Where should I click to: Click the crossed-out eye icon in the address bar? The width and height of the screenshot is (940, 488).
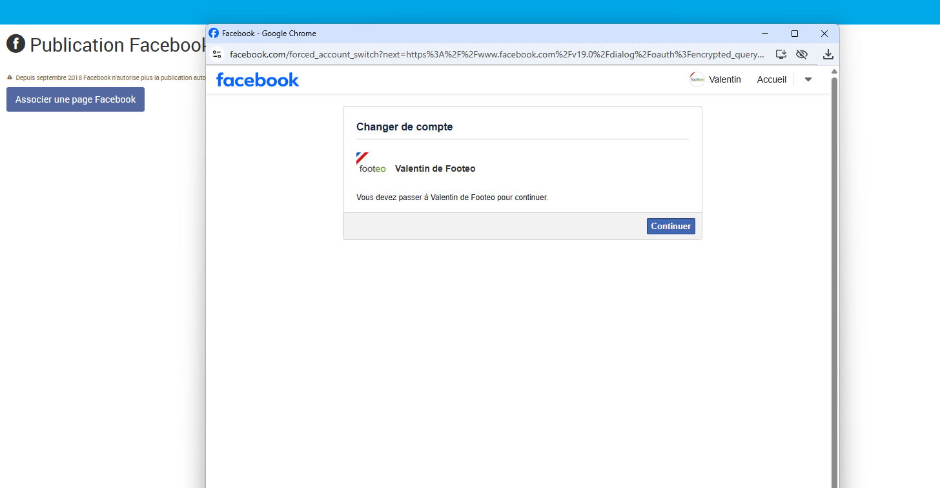(802, 54)
